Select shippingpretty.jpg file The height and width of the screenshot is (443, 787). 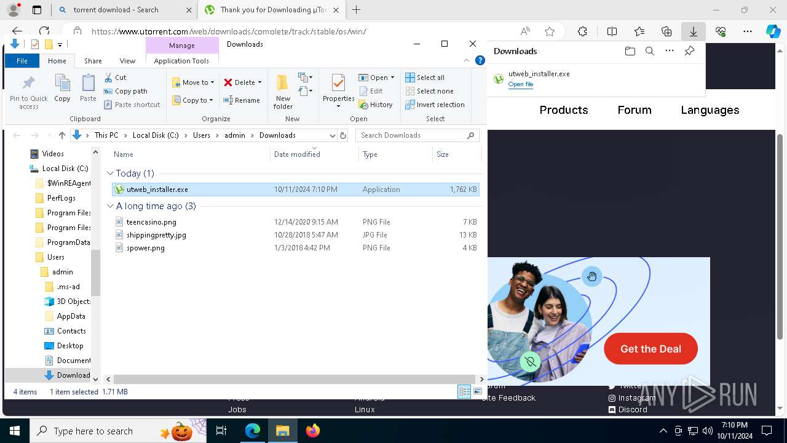[x=156, y=235]
